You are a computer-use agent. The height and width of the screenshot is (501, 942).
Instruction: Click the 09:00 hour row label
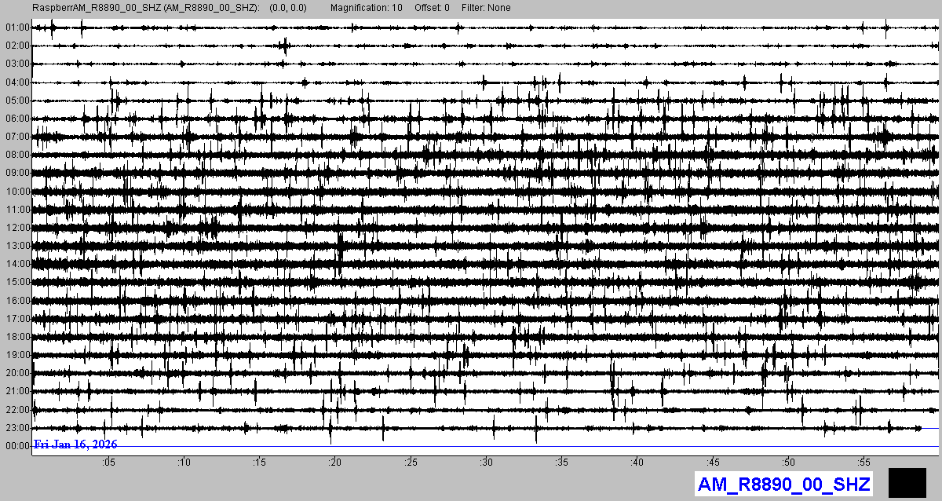(16, 173)
